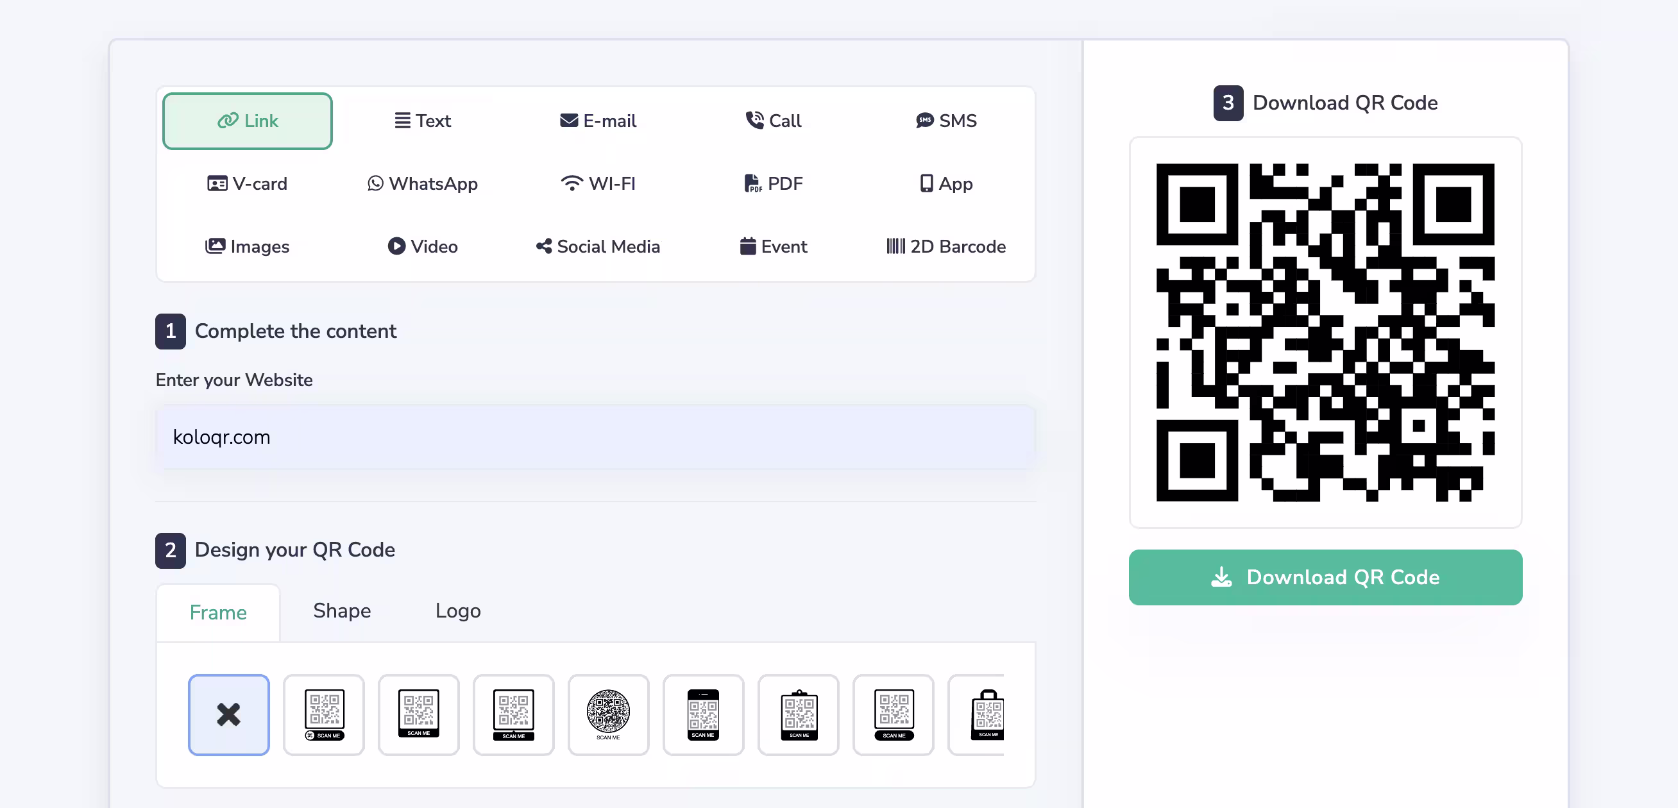
Task: Select the WhatsApp QR type
Action: point(423,183)
